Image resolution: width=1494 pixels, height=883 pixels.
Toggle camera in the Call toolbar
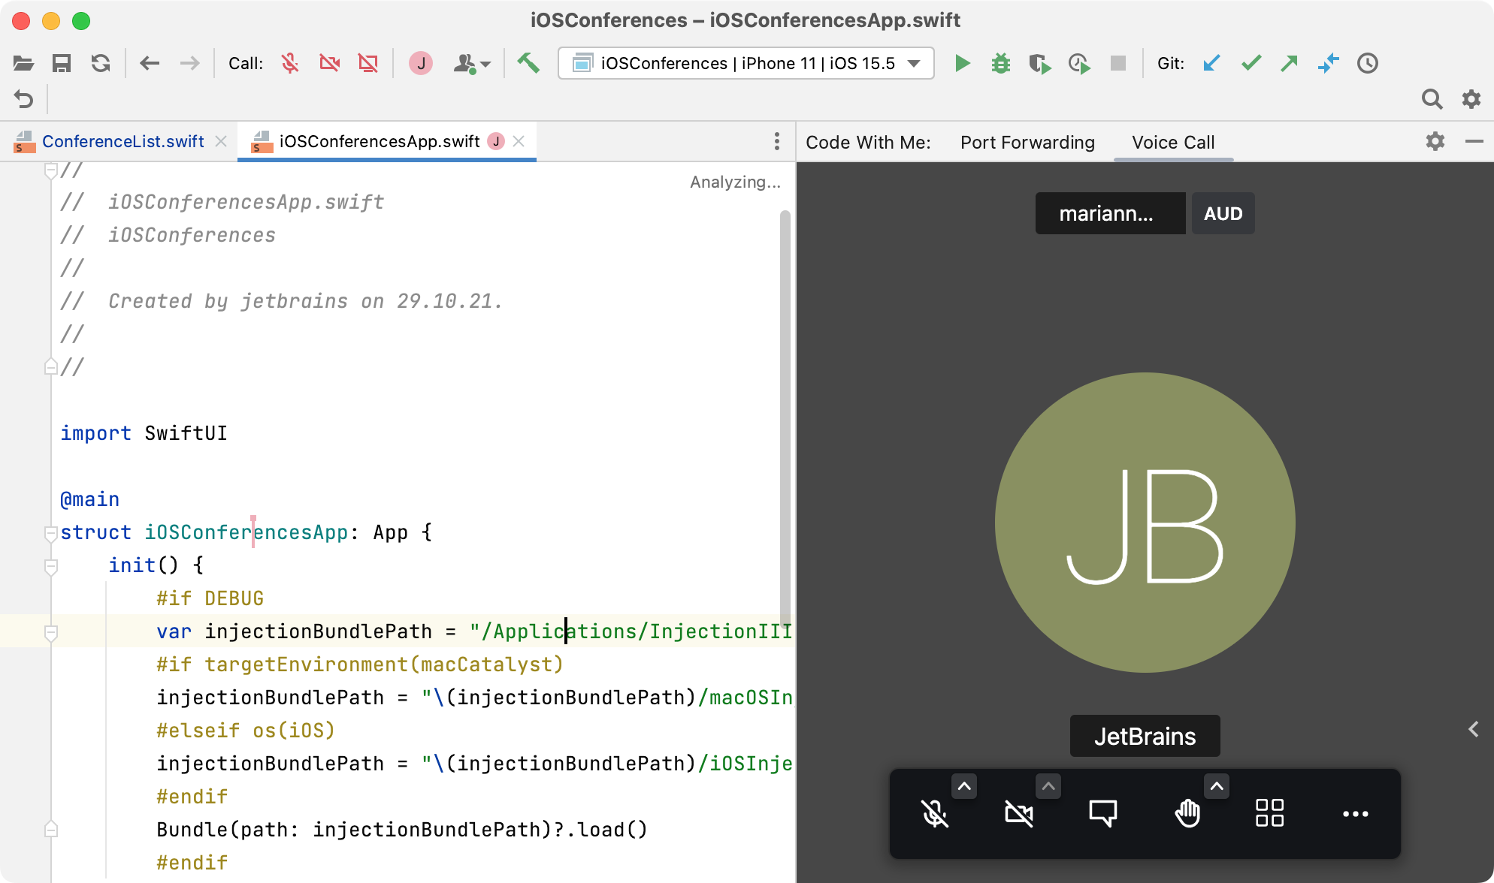point(329,63)
